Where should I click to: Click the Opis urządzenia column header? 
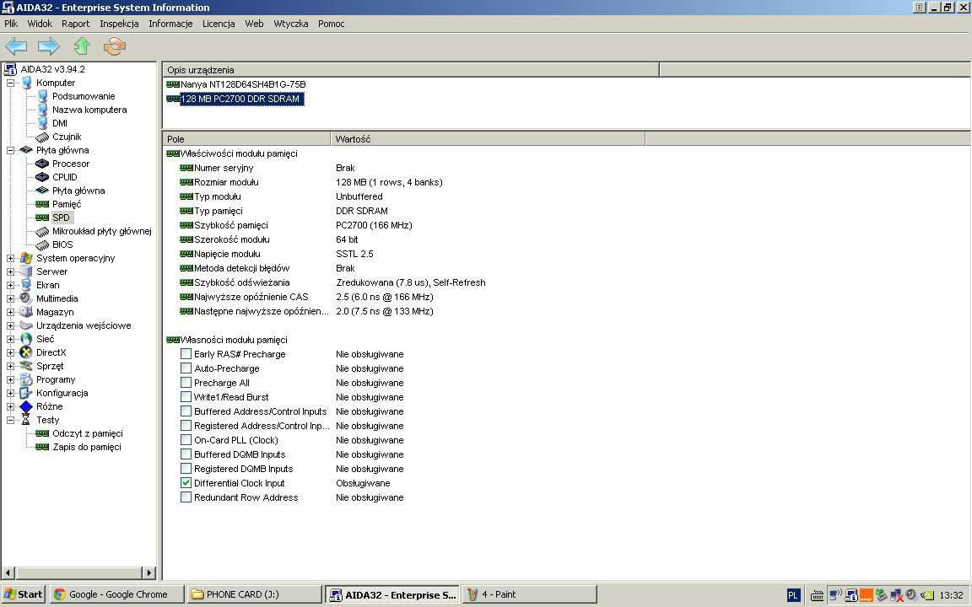410,70
